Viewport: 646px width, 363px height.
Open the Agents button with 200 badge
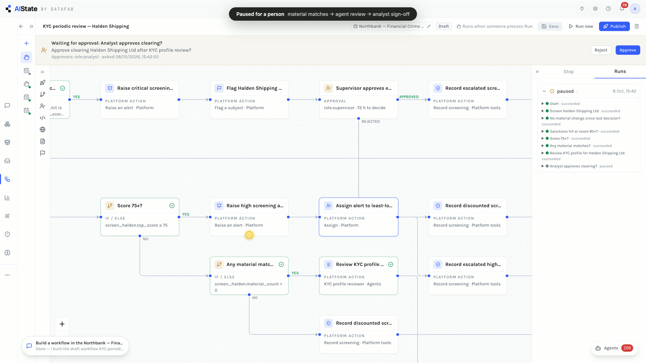click(614, 348)
